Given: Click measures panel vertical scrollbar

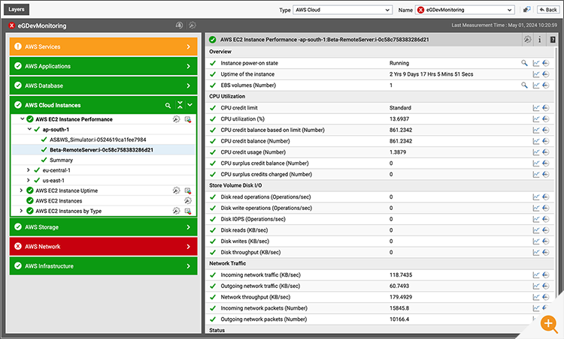Looking at the screenshot, I should 556,172.
